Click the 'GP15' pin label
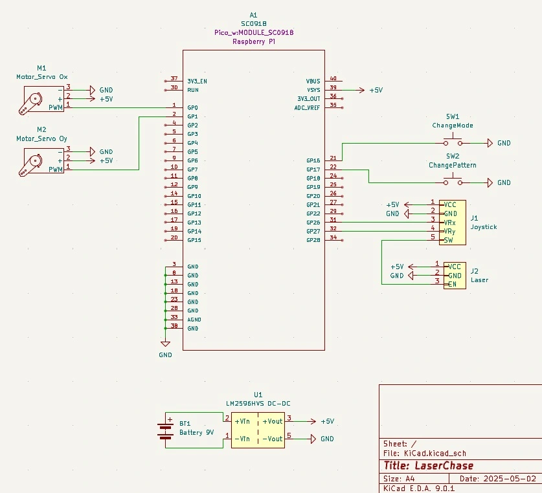Image resolution: width=542 pixels, height=493 pixels. (x=194, y=240)
